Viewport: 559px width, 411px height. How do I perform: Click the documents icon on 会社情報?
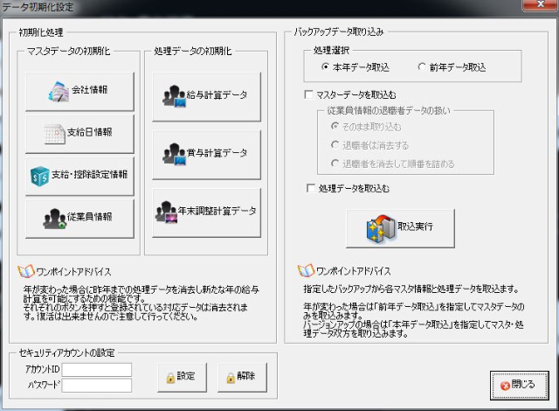[x=59, y=91]
